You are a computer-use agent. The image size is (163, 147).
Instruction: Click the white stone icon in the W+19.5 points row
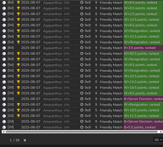(x=4, y=88)
